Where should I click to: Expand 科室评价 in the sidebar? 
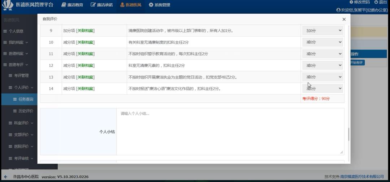[x=21, y=123]
